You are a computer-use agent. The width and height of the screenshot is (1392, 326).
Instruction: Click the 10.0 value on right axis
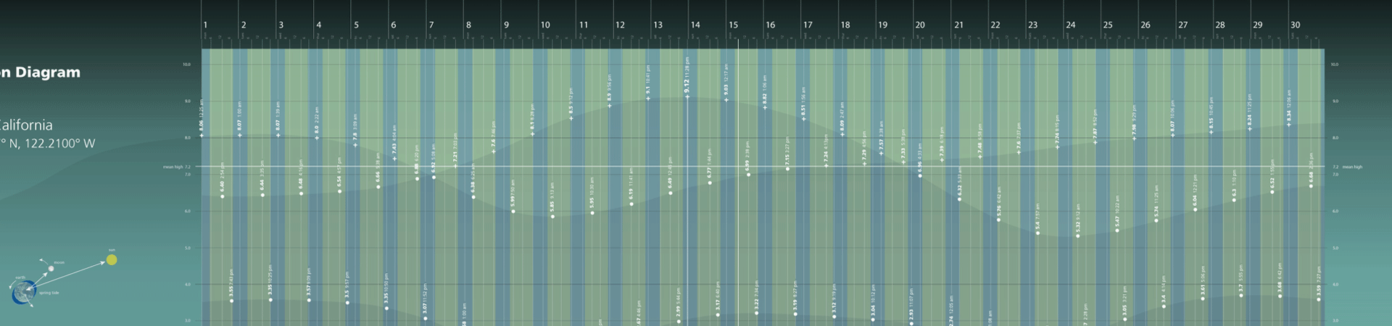click(x=1335, y=64)
